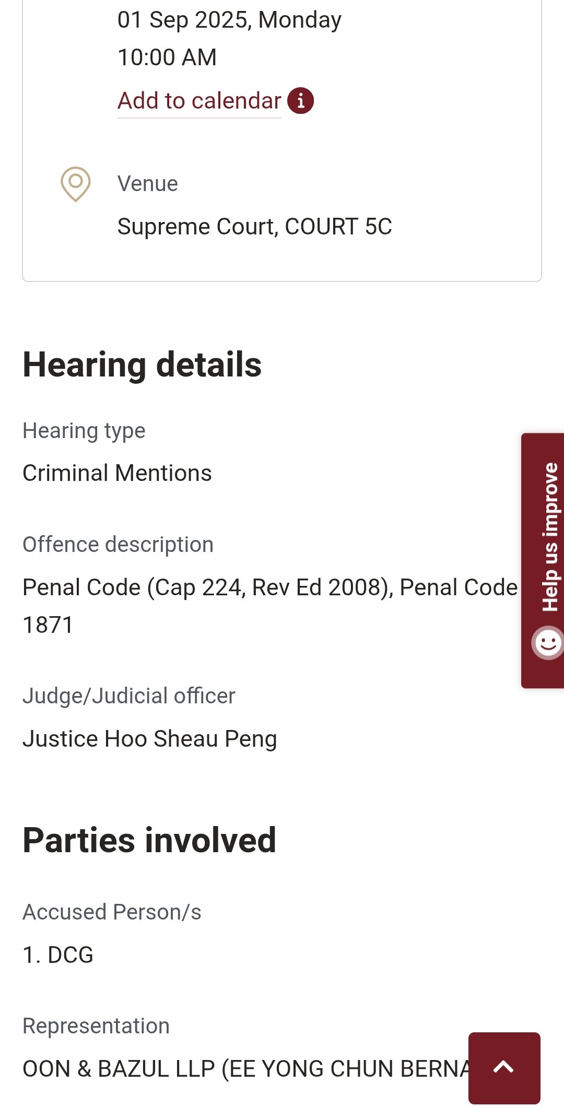Viewport: 564px width, 1107px height.
Task: Select the Parties involved heading
Action: point(149,840)
